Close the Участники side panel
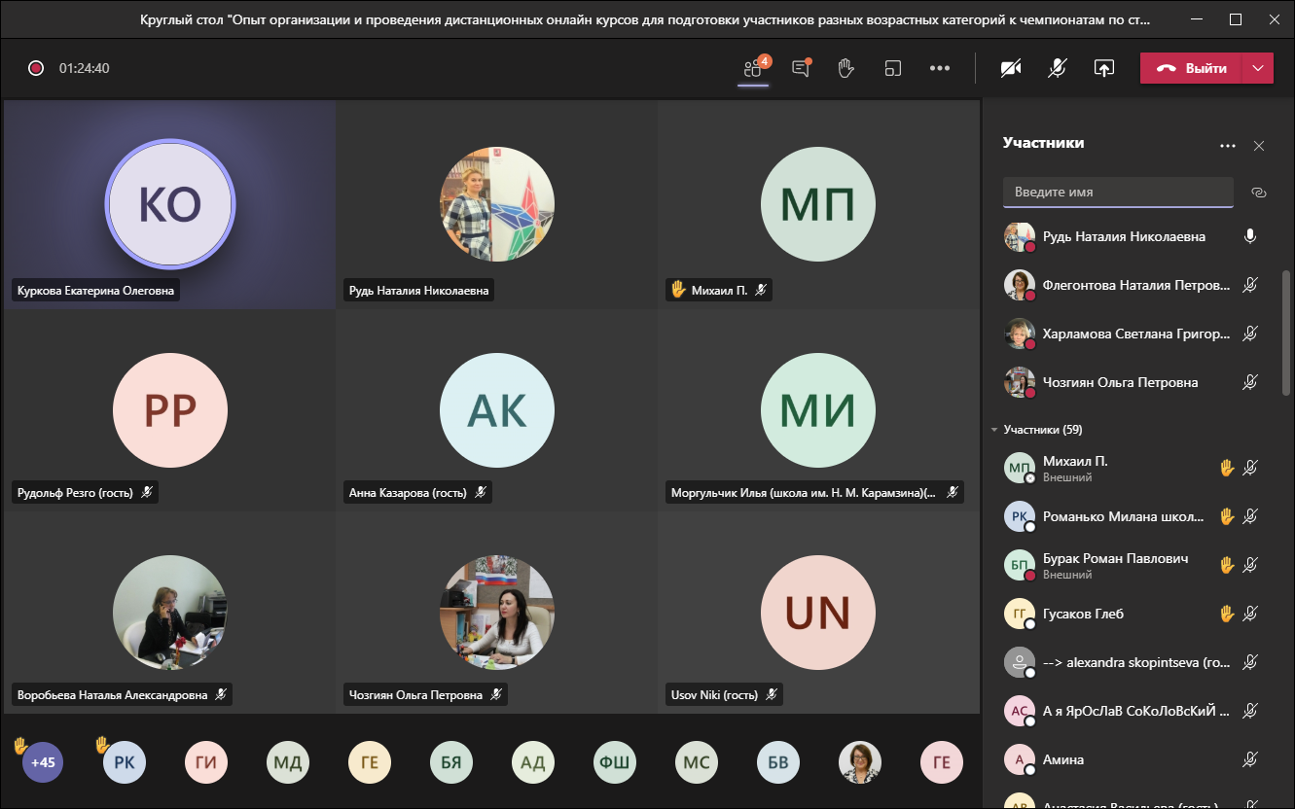Image resolution: width=1295 pixels, height=809 pixels. click(x=1259, y=146)
